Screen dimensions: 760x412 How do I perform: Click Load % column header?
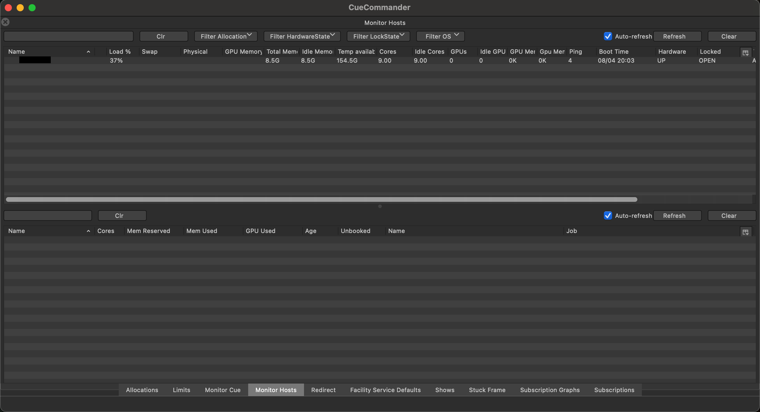122,52
